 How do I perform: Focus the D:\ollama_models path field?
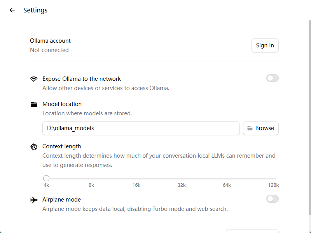tap(141, 128)
